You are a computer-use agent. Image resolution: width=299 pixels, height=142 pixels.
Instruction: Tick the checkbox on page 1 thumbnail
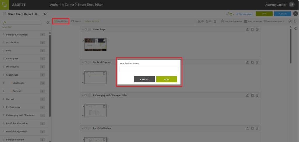[104, 40]
